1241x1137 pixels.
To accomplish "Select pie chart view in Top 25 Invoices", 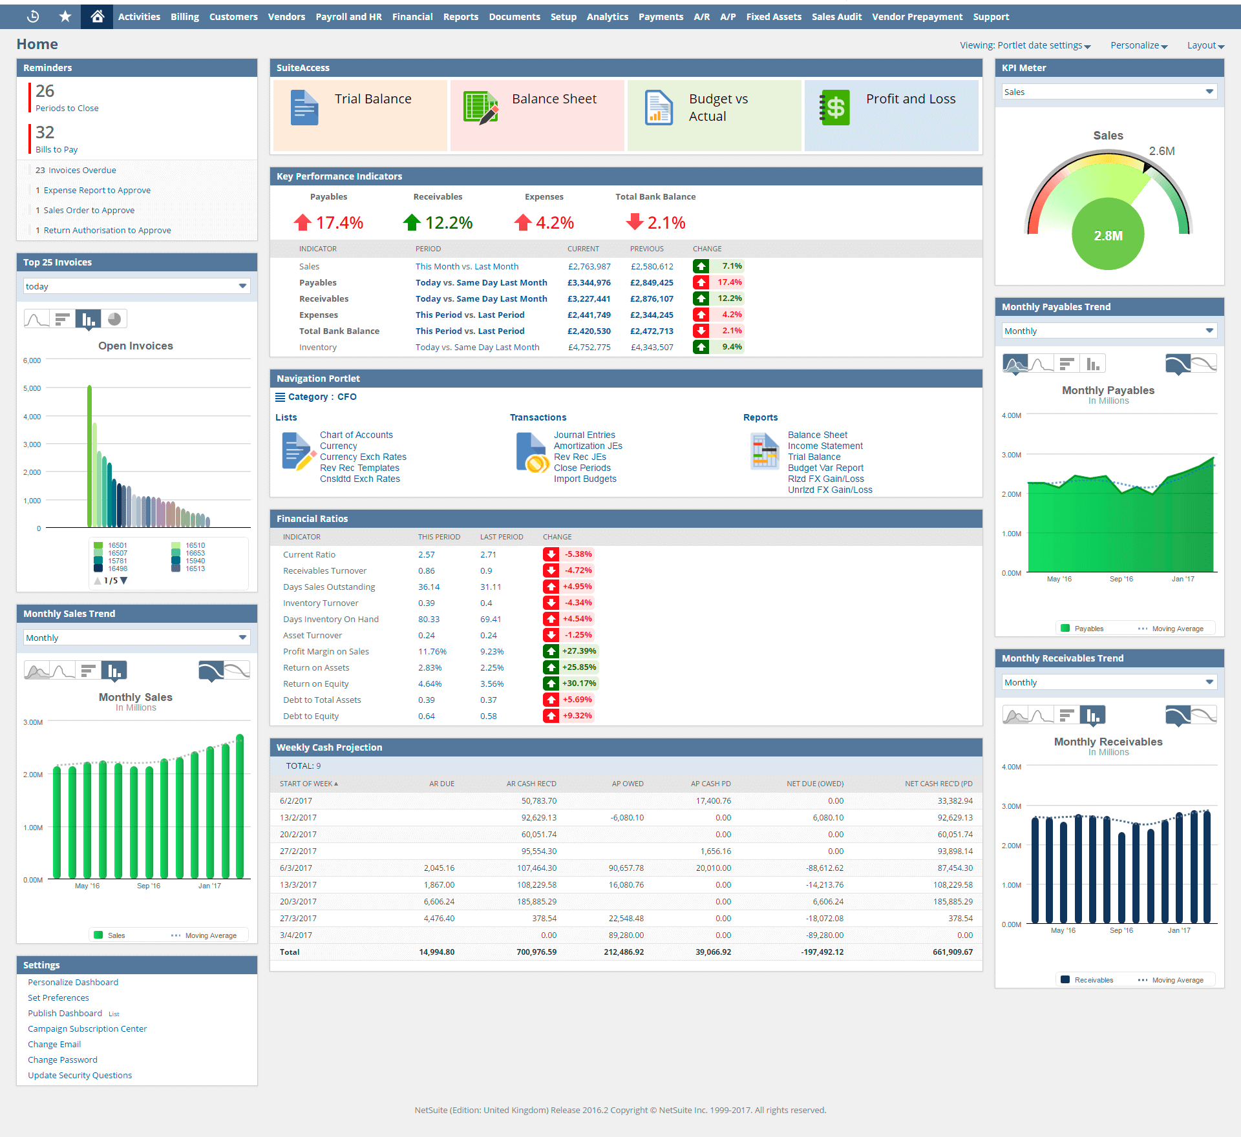I will [x=114, y=319].
